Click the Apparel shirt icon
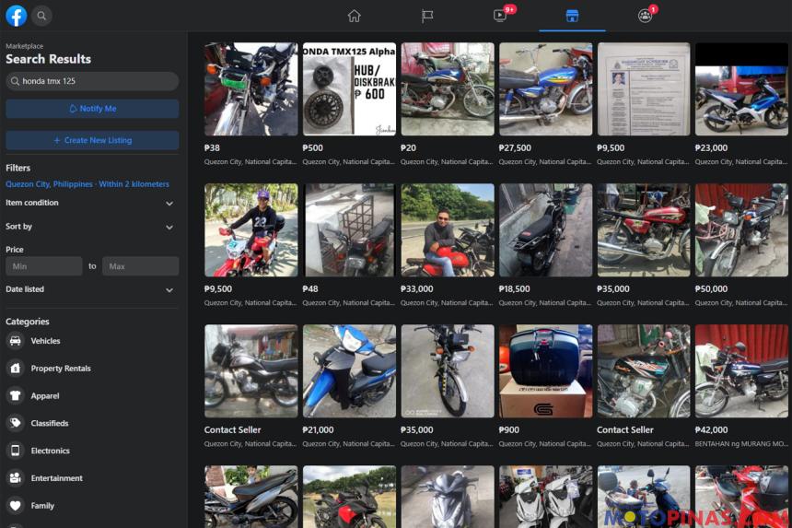This screenshot has width=792, height=528. 15,395
